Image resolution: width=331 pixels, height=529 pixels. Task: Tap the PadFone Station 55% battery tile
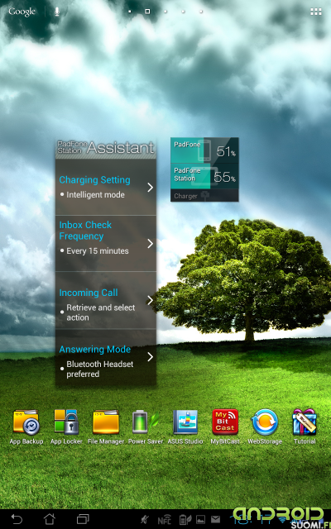204,176
